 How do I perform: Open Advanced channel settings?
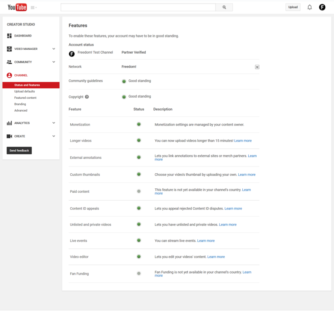pos(21,110)
